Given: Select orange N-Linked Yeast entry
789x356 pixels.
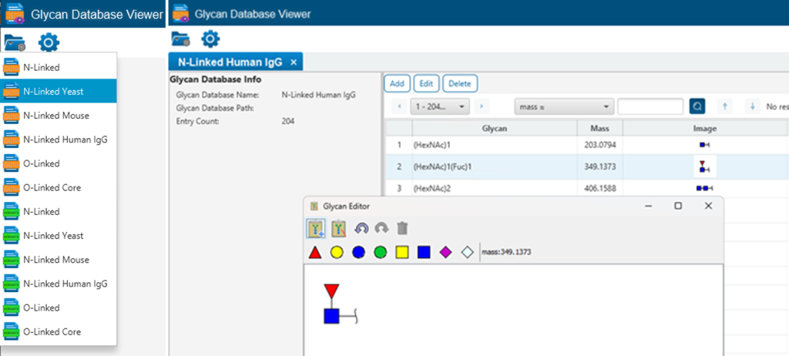Looking at the screenshot, I should [x=59, y=92].
